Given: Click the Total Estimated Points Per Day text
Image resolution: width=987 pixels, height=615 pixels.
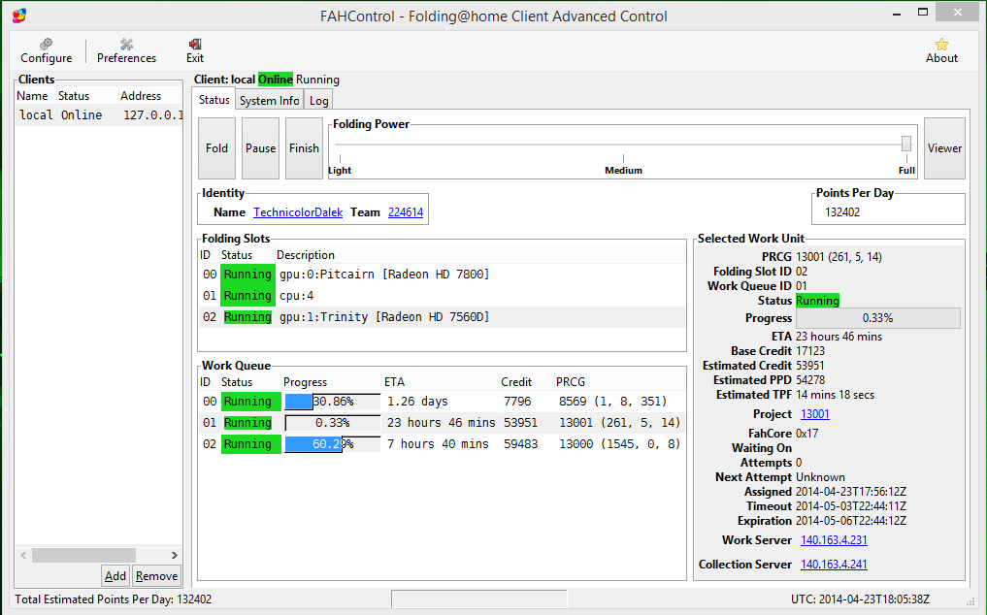Looking at the screenshot, I should click(x=114, y=599).
